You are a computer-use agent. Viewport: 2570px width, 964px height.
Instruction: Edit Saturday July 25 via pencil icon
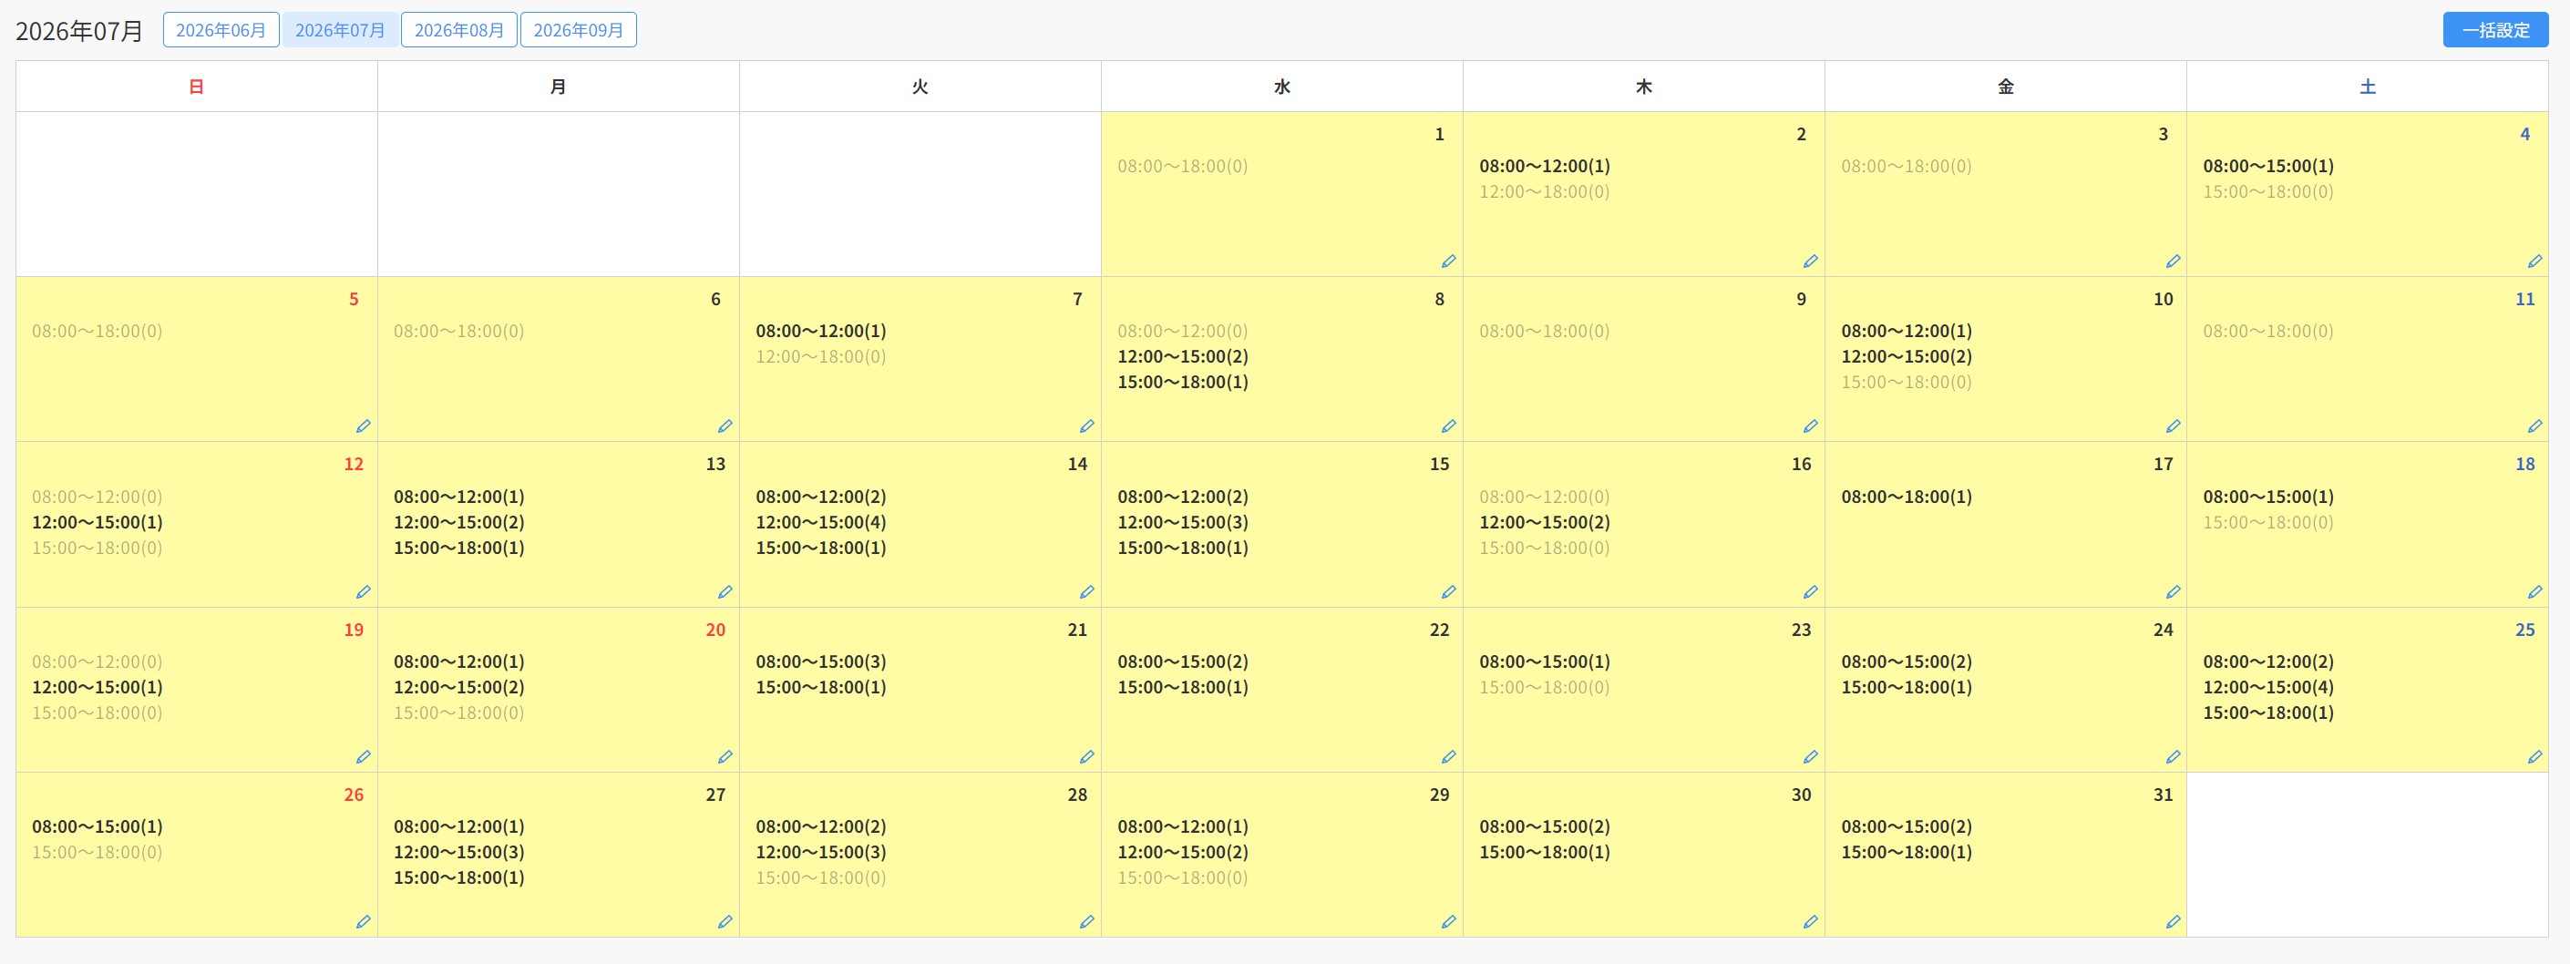(x=2535, y=756)
